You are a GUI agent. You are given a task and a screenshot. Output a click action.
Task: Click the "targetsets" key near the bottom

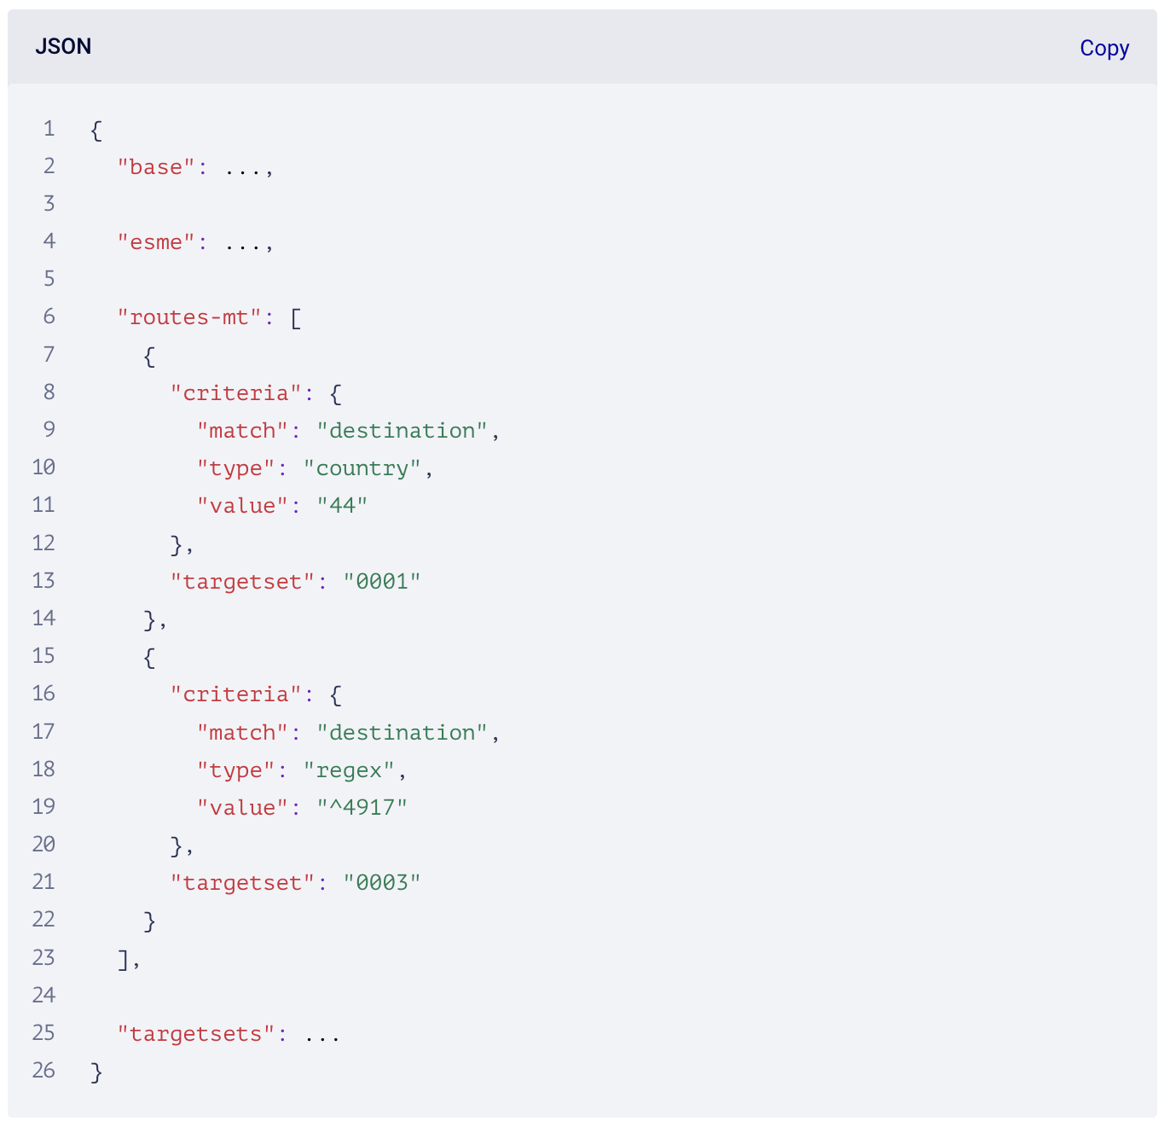(197, 1034)
